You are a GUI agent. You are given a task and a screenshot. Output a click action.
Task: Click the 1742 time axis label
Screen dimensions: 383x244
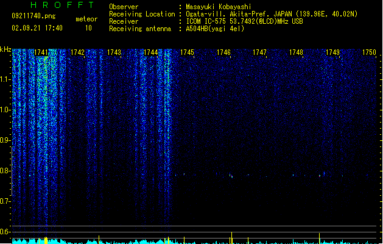click(77, 52)
